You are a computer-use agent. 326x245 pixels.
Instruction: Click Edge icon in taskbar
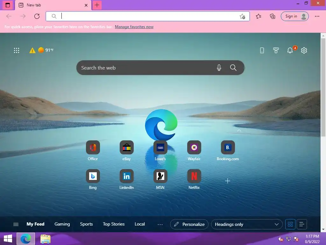(26, 239)
